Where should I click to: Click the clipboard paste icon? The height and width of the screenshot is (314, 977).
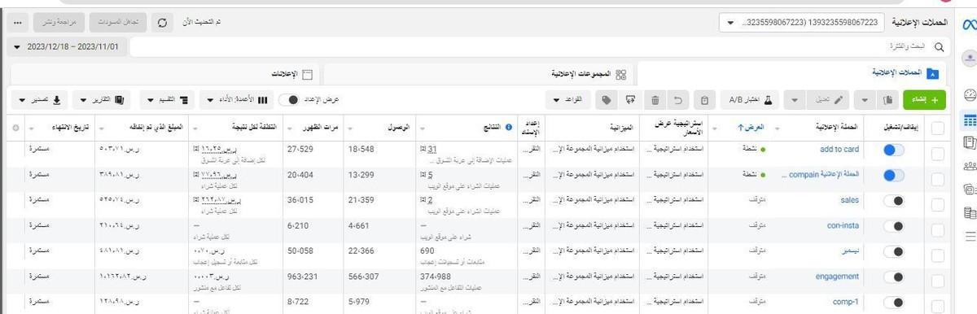coord(705,100)
